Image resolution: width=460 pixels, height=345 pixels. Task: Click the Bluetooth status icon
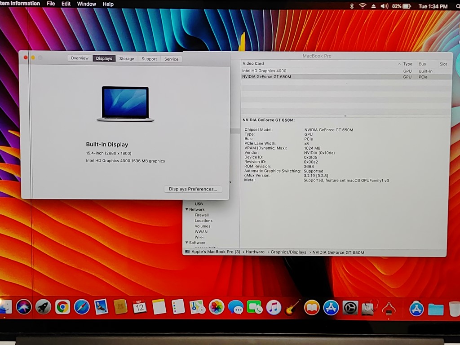point(352,6)
